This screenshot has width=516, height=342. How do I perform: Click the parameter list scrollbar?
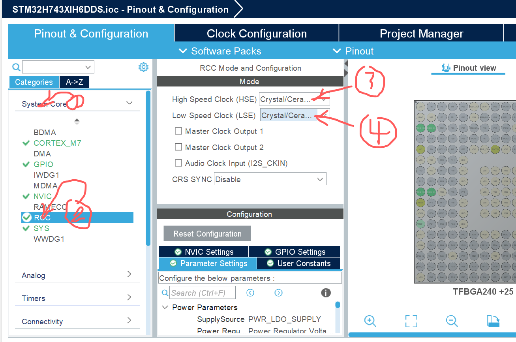pyautogui.click(x=338, y=305)
